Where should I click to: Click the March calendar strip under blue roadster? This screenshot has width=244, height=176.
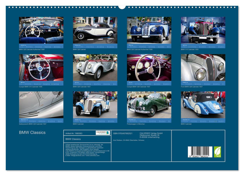coord(149,46)
